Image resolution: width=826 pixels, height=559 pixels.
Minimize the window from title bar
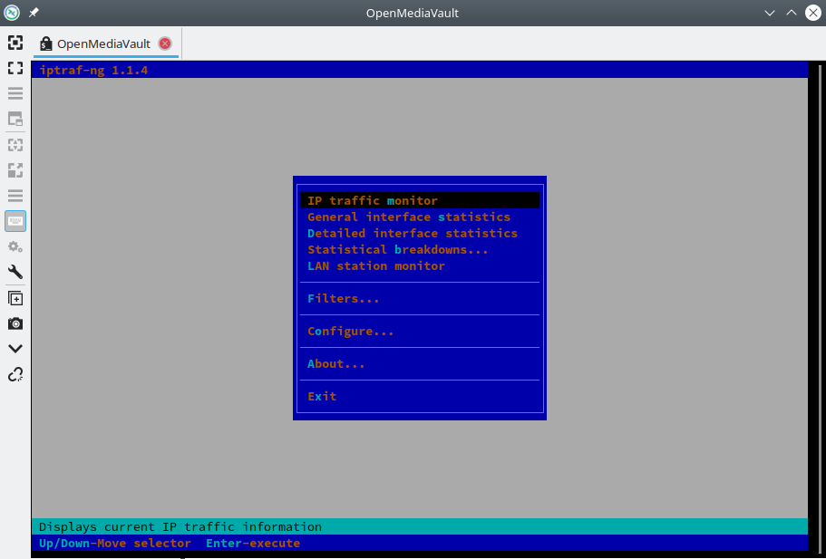[x=770, y=13]
